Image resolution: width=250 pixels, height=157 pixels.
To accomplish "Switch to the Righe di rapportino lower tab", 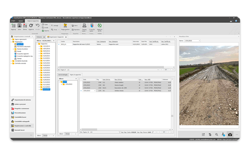I will [76, 75].
